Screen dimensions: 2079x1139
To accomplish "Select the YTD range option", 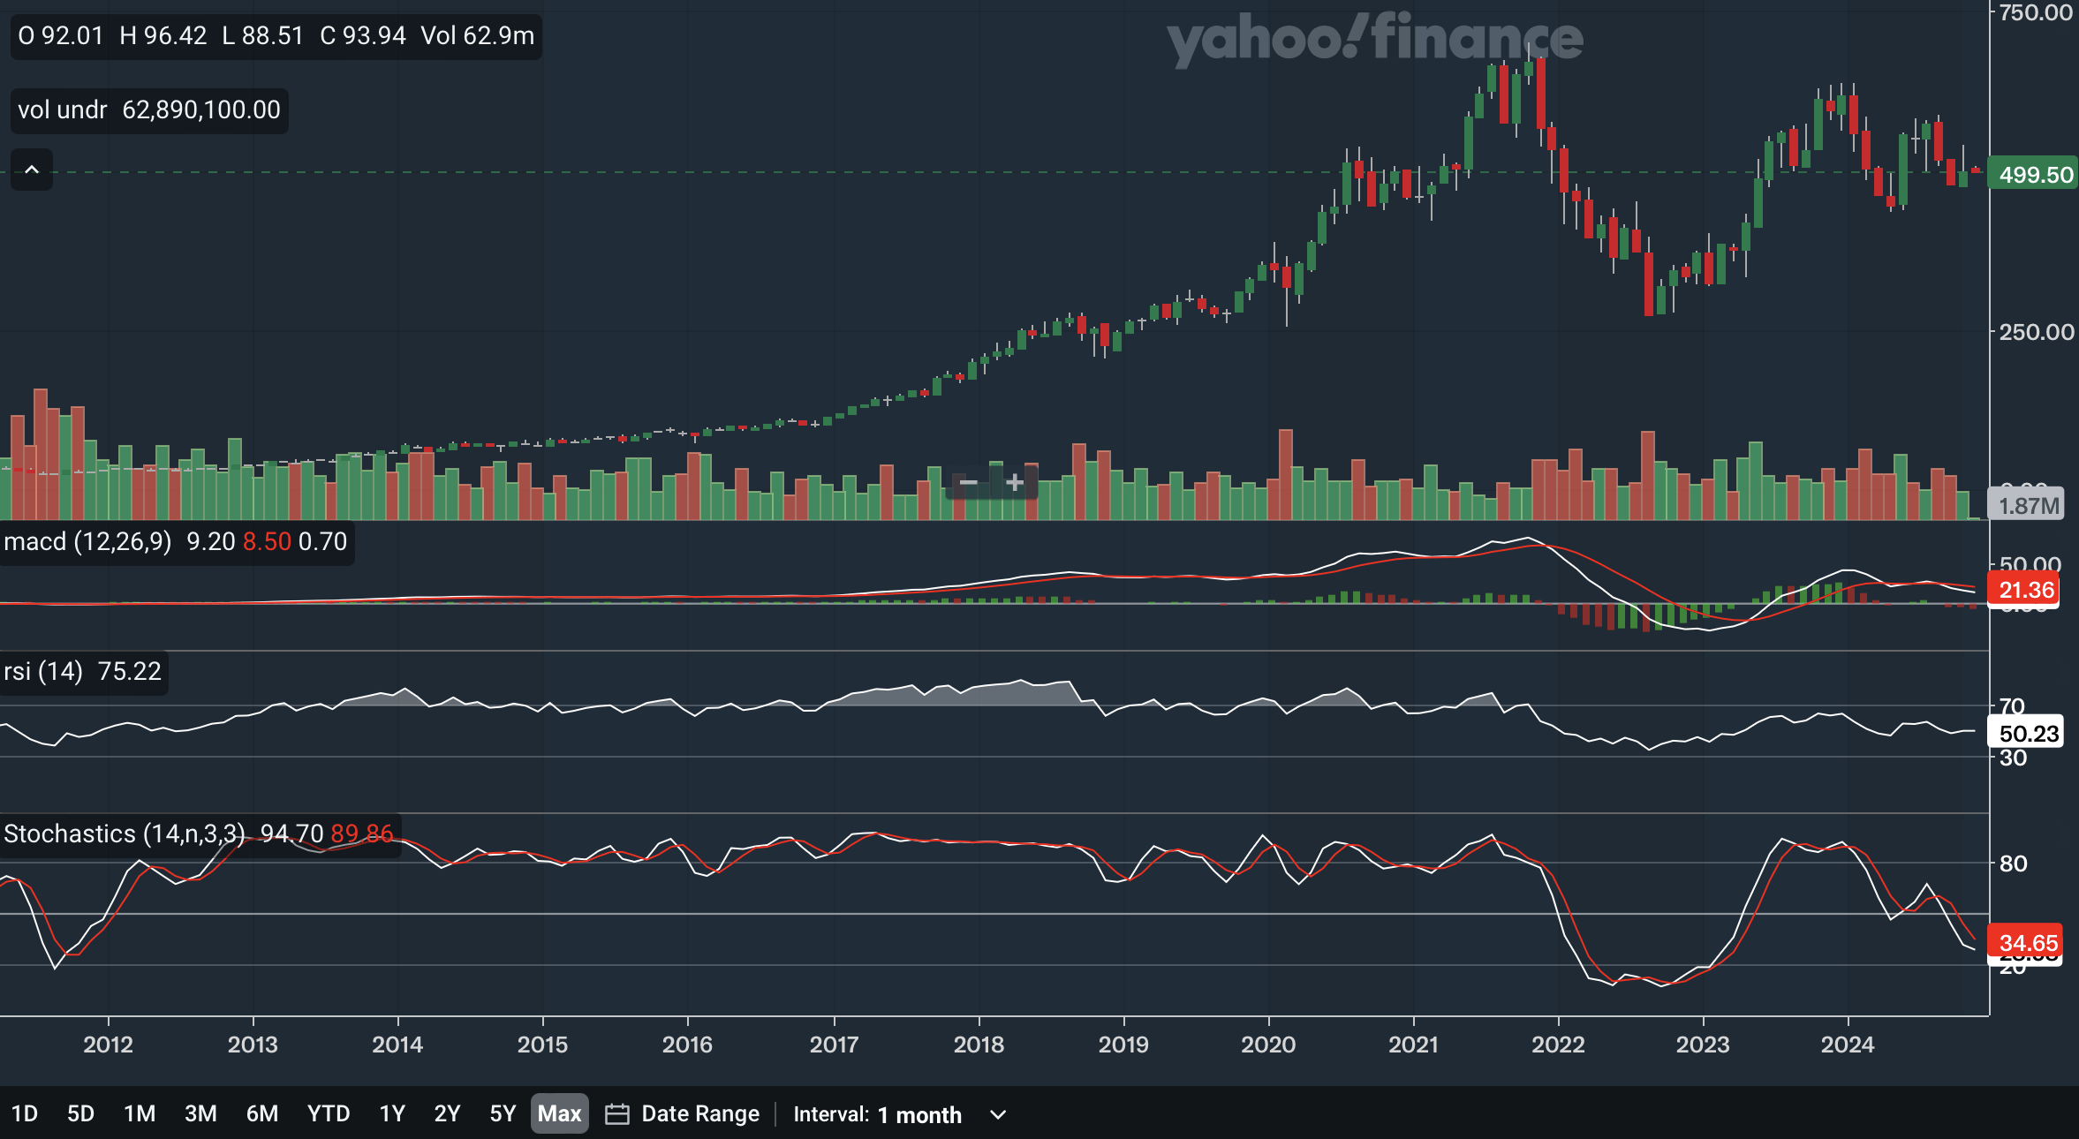I will tap(329, 1113).
